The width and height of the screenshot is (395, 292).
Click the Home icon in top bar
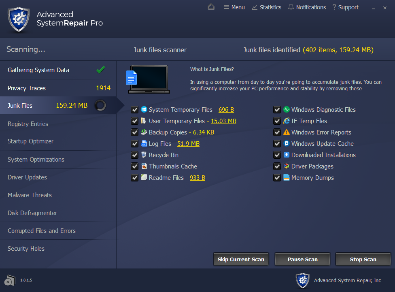point(211,7)
